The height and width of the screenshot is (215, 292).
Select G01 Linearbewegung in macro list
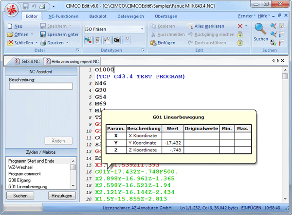tap(38, 186)
